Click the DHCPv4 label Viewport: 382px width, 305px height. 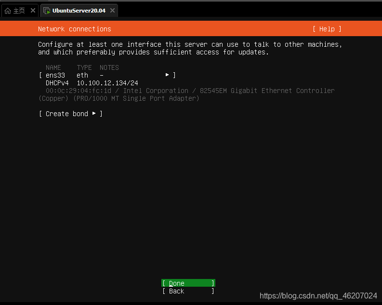pyautogui.click(x=57, y=83)
